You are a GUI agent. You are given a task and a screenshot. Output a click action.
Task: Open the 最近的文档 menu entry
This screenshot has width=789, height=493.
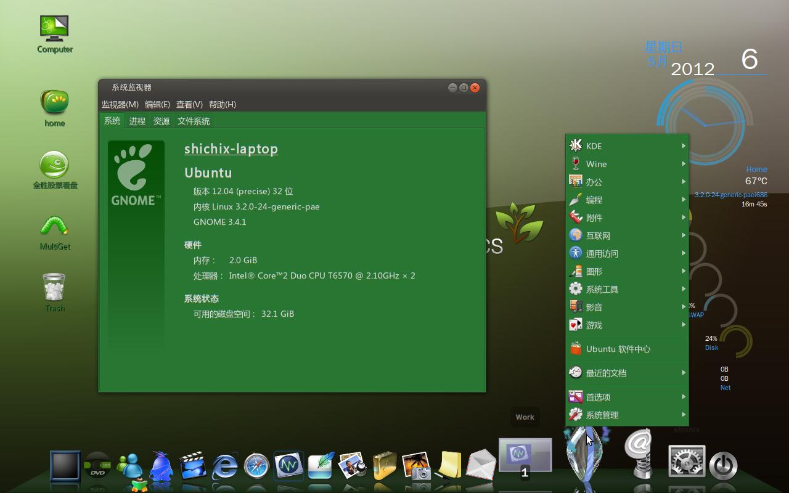pyautogui.click(x=627, y=373)
